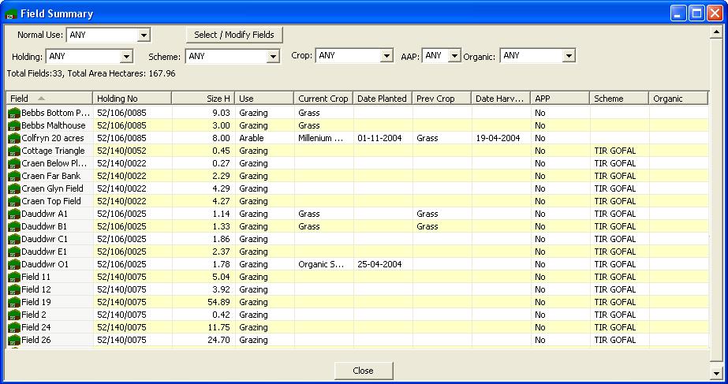Click the field icon beside Dauddwr E1
This screenshot has height=384, width=728.
coord(14,252)
